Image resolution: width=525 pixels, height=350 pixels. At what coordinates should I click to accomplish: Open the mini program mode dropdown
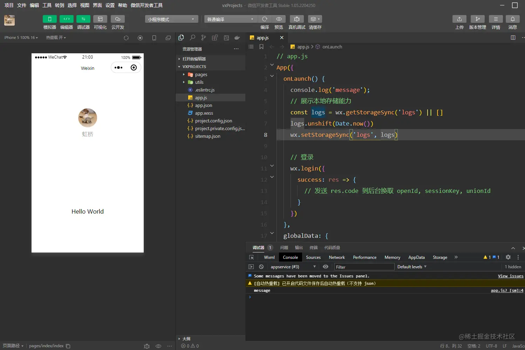coord(171,19)
